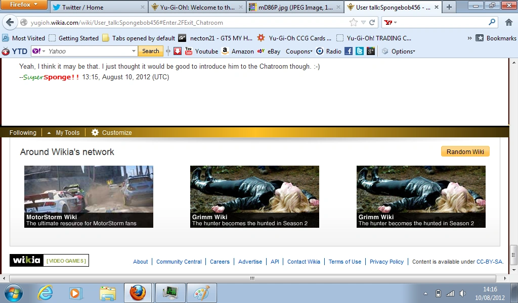This screenshot has height=303, width=518.
Task: Switch to the mD86P.jpg image tab
Action: coord(295,7)
